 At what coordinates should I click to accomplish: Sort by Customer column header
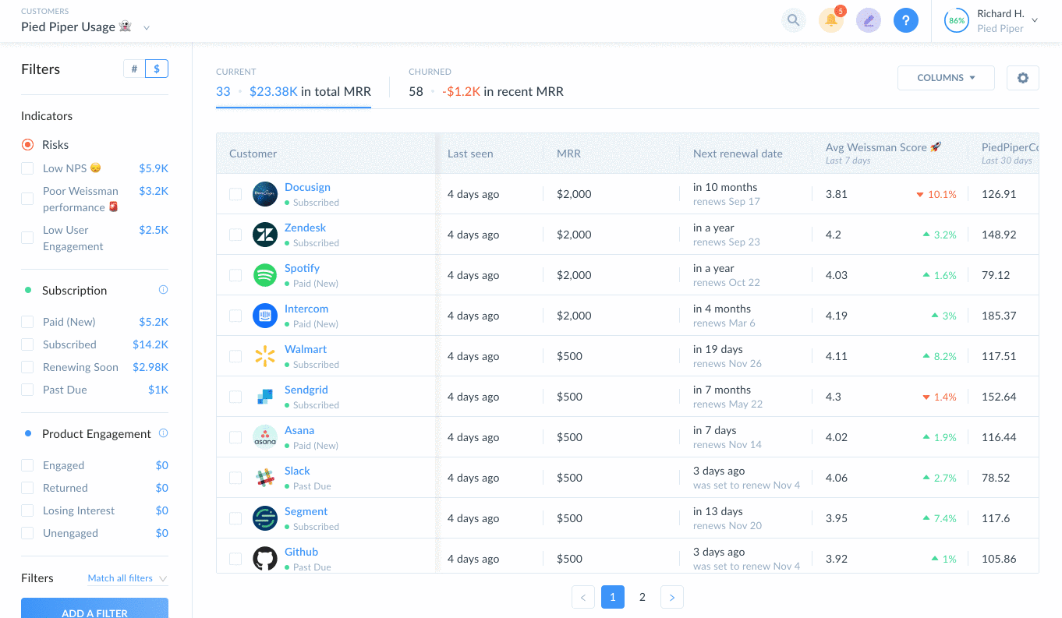tap(253, 154)
